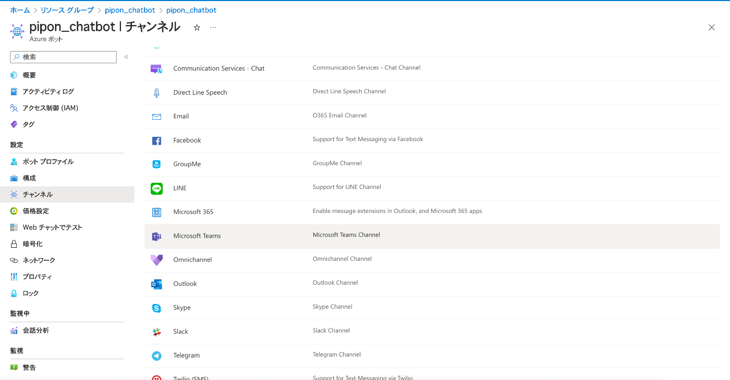Close the channel blade with X
Screen dimensions: 730x380
tap(712, 28)
